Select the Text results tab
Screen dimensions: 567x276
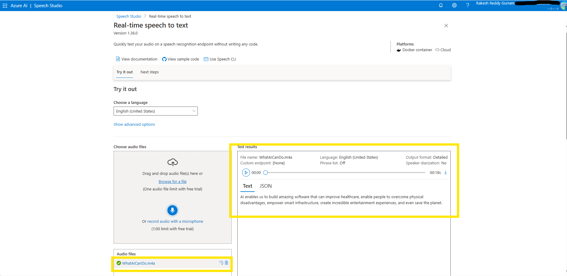tap(247, 186)
